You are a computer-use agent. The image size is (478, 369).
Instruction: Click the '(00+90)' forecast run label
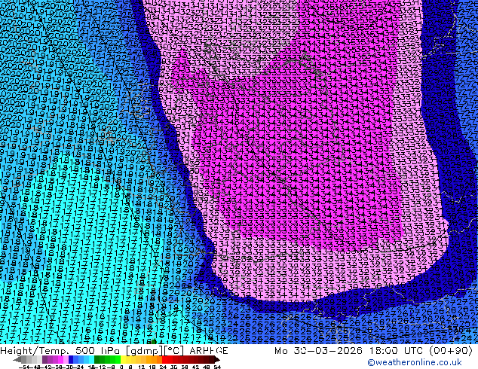pos(451,351)
